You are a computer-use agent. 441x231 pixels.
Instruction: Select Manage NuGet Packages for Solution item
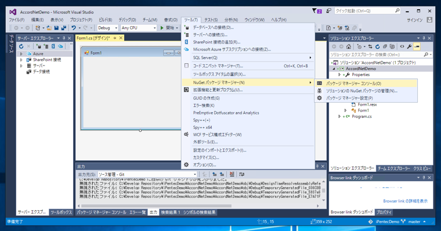[366, 91]
